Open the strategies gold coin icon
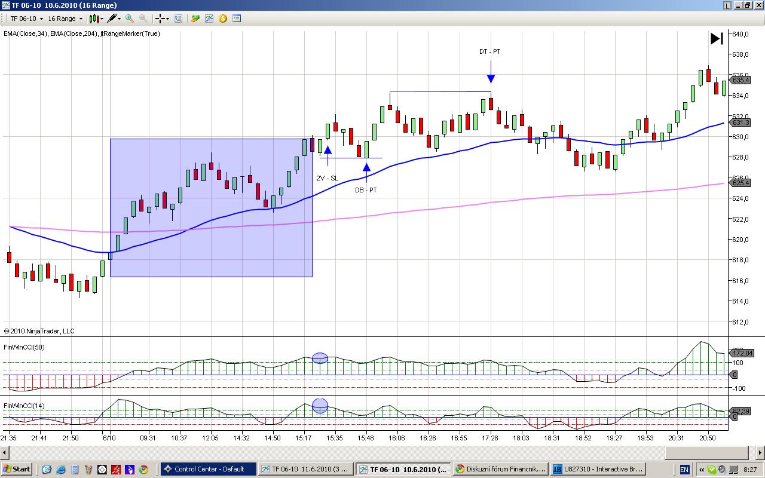765x478 pixels. [x=223, y=19]
